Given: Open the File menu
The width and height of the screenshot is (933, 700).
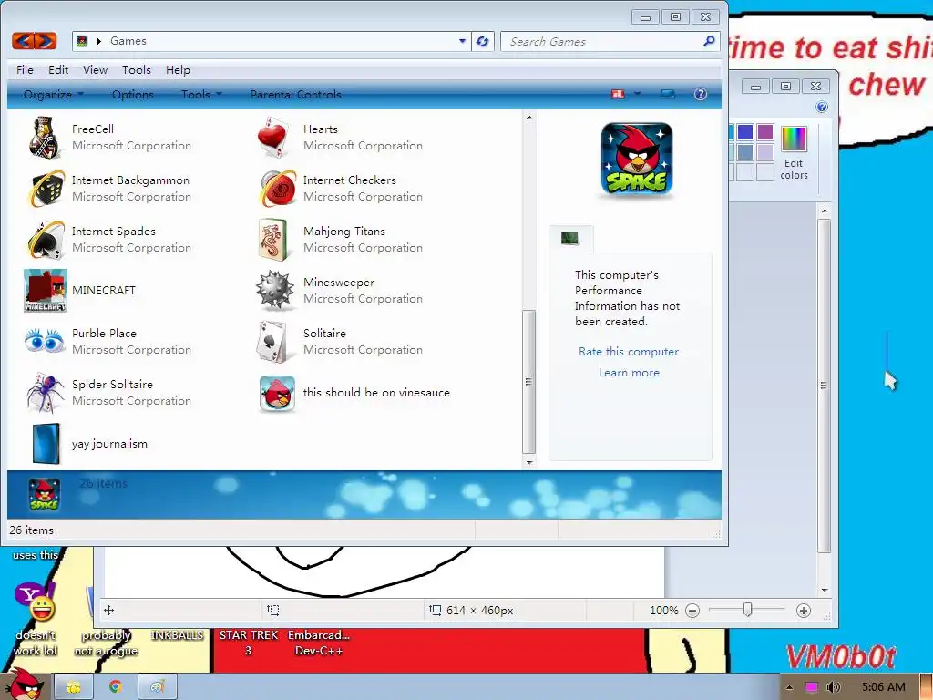Looking at the screenshot, I should click(25, 69).
